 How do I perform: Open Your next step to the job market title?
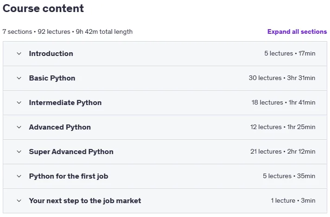85,201
